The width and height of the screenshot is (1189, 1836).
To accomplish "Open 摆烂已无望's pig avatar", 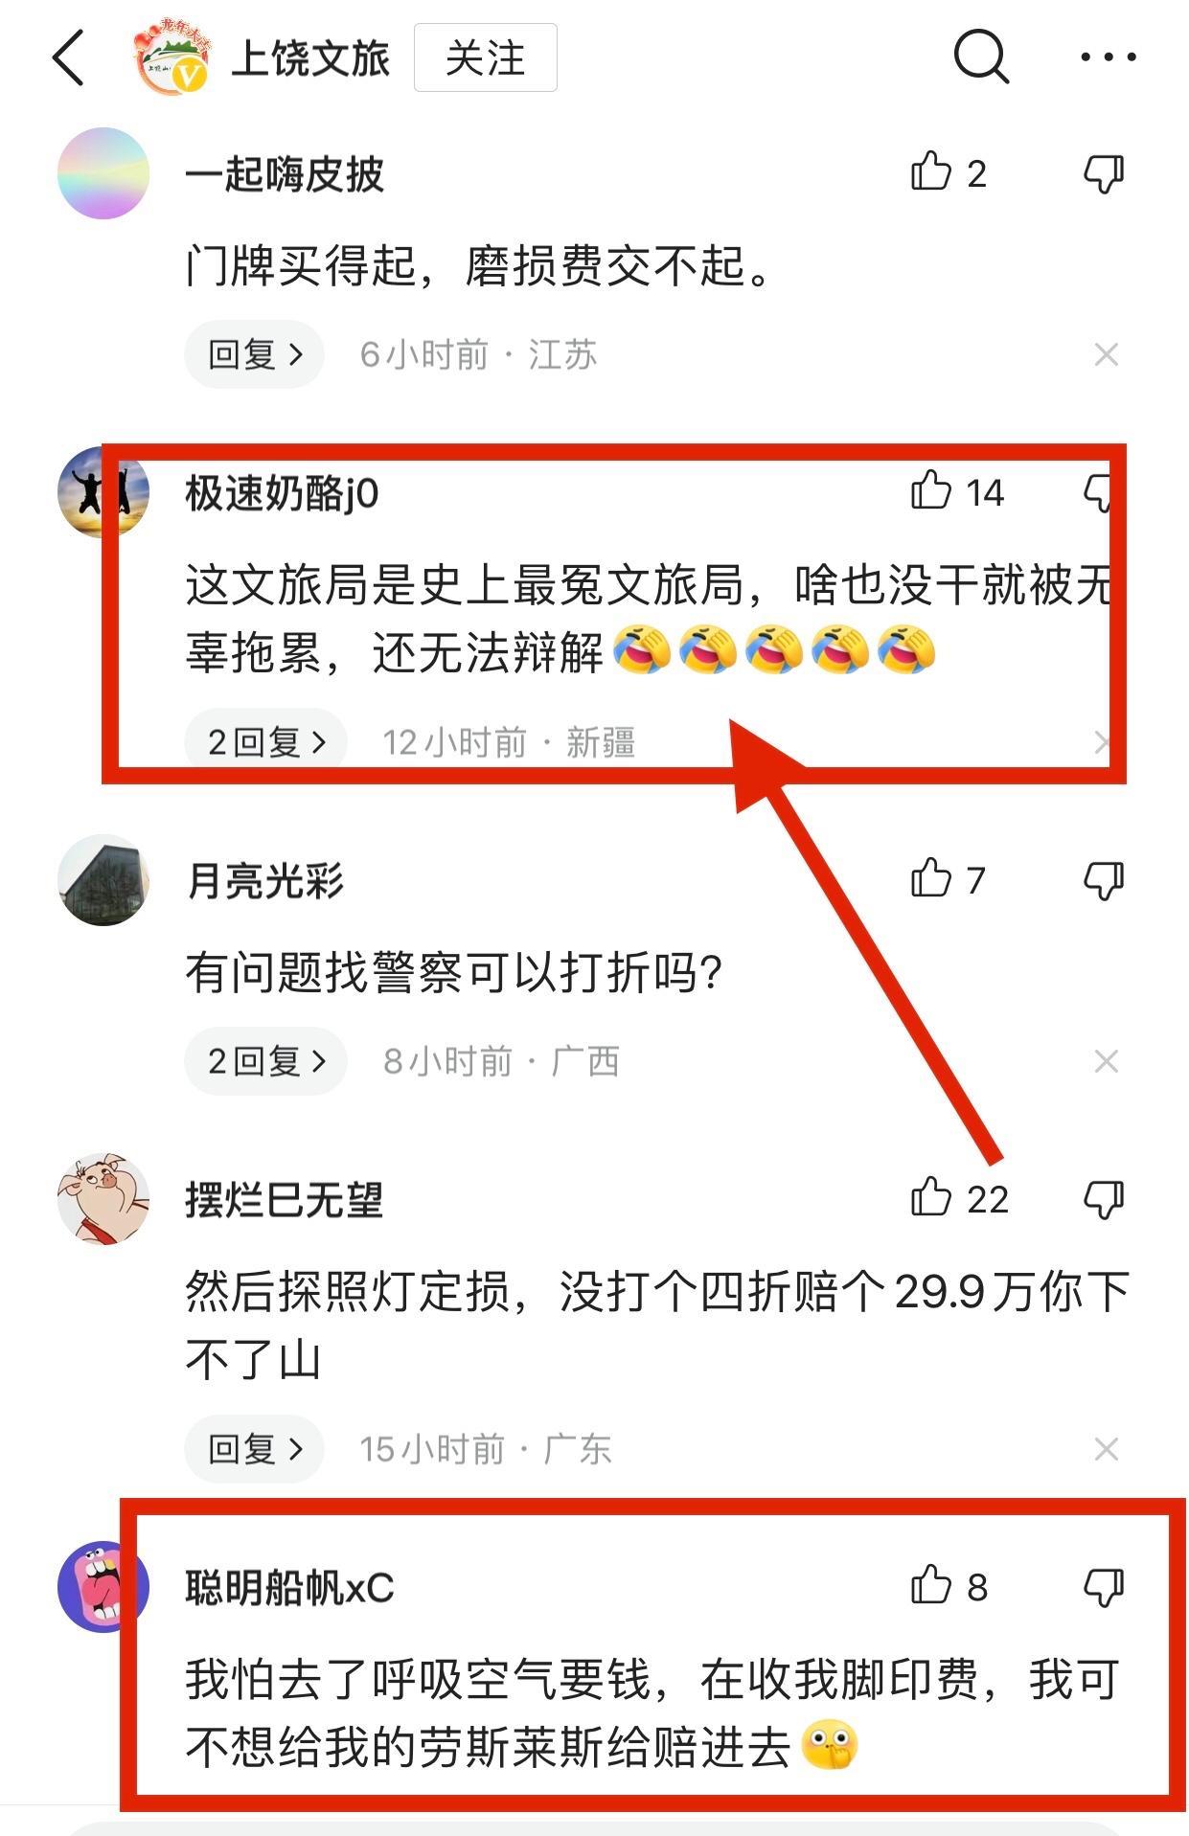I will coord(103,1199).
